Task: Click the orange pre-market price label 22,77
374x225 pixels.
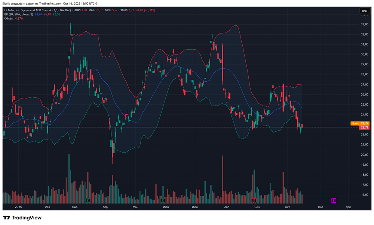Action: tap(364, 123)
